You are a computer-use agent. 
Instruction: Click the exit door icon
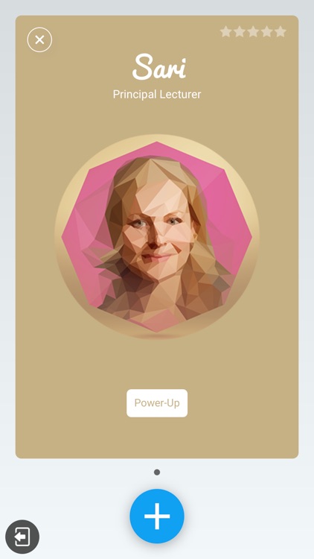(x=22, y=537)
